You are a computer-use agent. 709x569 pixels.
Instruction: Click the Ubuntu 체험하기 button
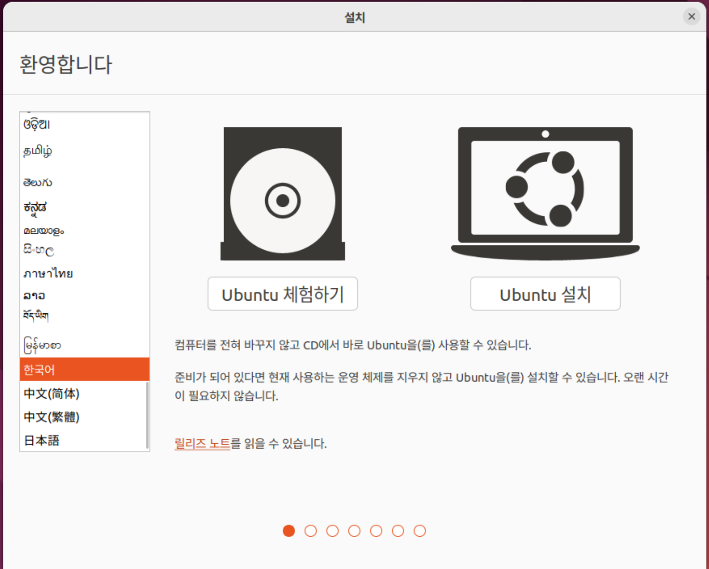tap(283, 294)
